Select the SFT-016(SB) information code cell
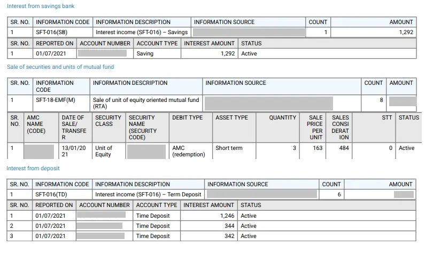The height and width of the screenshot is (254, 433). tap(51, 32)
